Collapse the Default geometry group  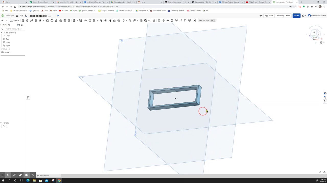click(1, 33)
